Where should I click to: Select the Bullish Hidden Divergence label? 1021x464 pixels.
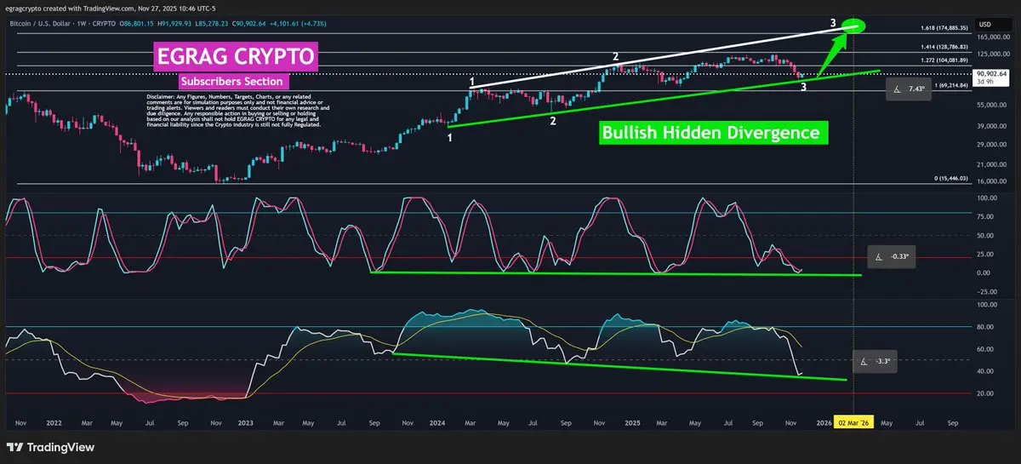(x=711, y=133)
